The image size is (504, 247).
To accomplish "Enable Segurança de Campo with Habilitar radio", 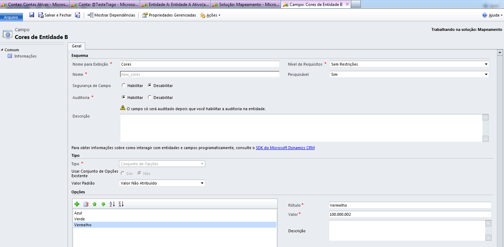I will point(123,86).
